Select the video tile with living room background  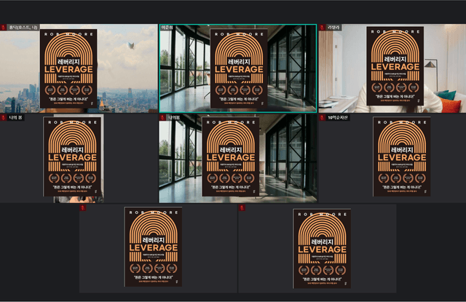click(392, 68)
